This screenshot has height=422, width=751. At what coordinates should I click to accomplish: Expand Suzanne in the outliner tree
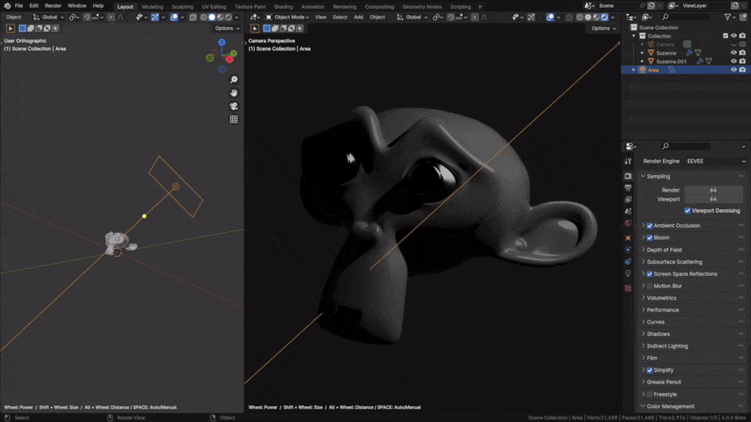(642, 53)
